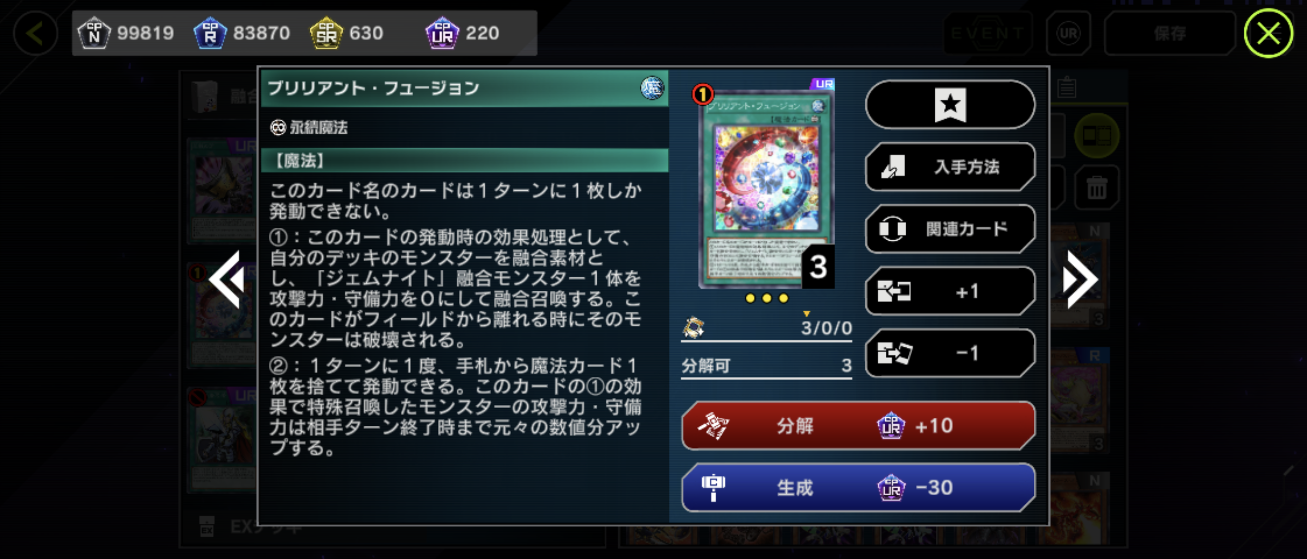Tap the trash can icon in deck panel
Image resolution: width=1307 pixels, height=559 pixels.
[1097, 188]
